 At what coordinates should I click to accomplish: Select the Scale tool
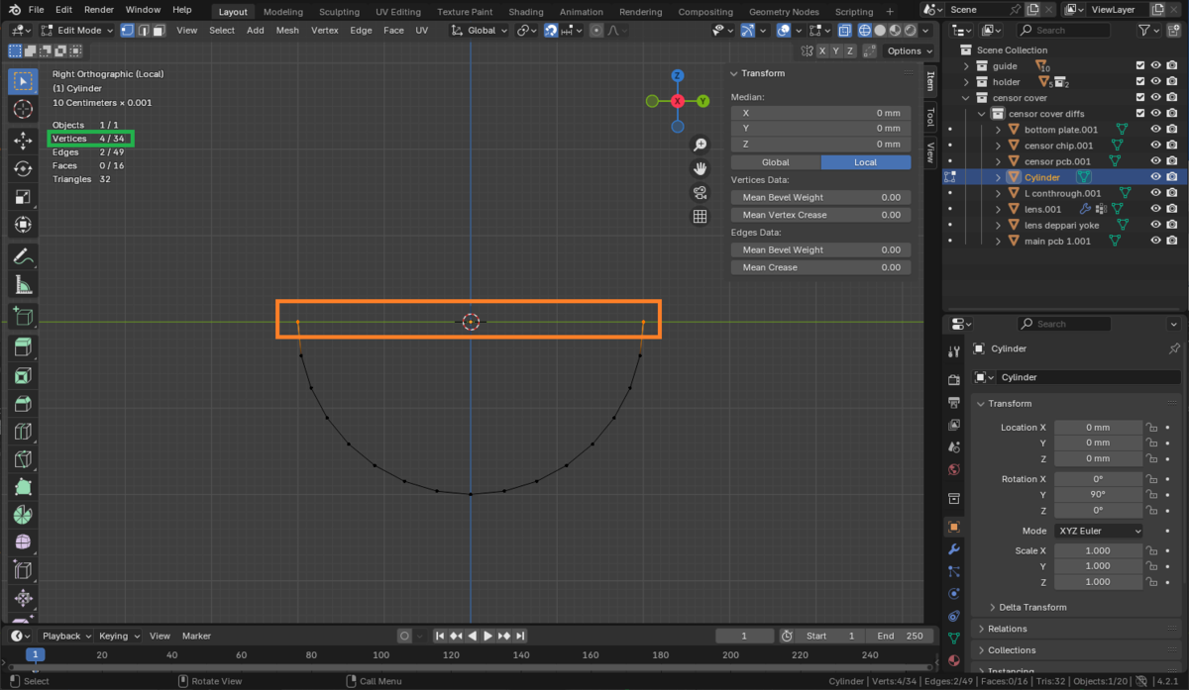click(24, 197)
